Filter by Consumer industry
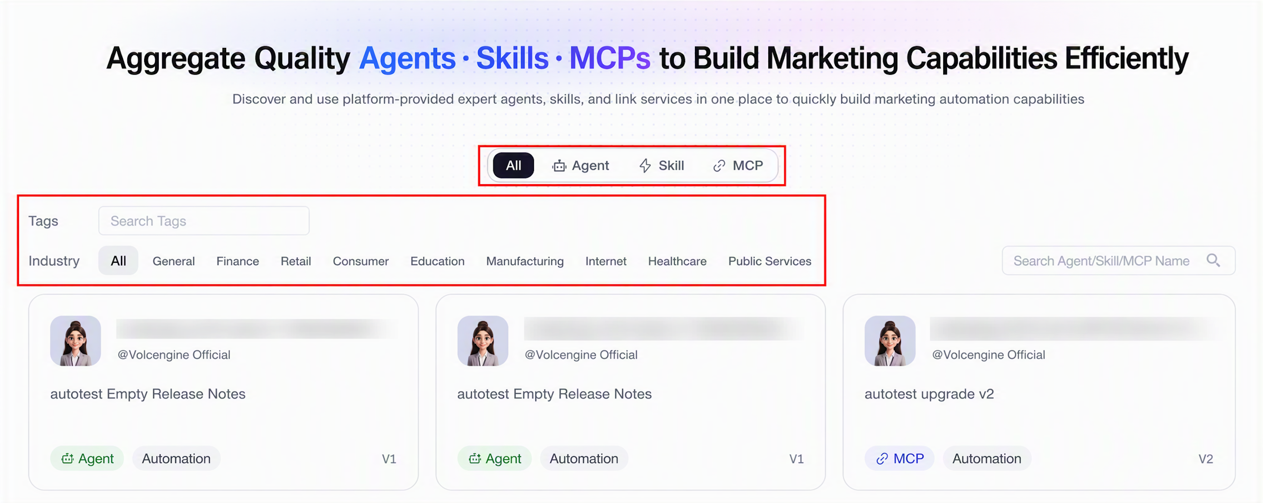The image size is (1263, 503). 360,261
